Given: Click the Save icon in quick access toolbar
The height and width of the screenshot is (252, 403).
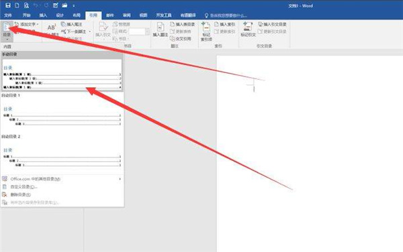Looking at the screenshot, I should 7,5.
